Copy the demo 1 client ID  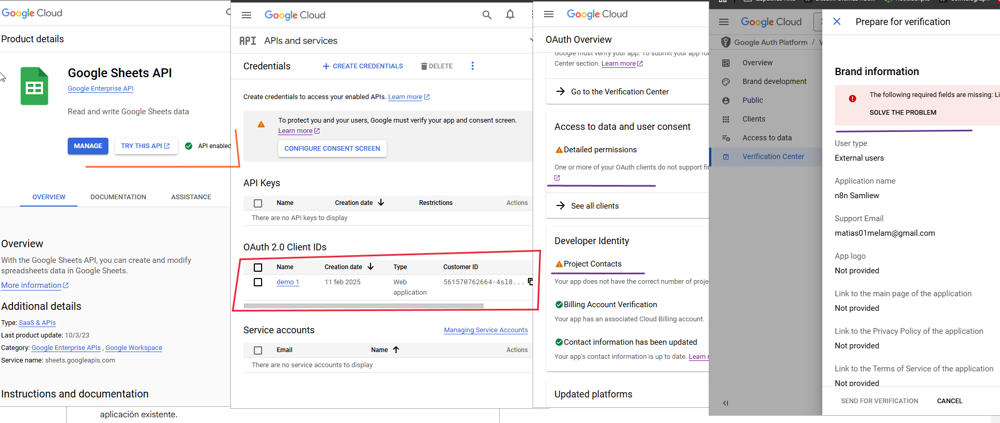[530, 282]
